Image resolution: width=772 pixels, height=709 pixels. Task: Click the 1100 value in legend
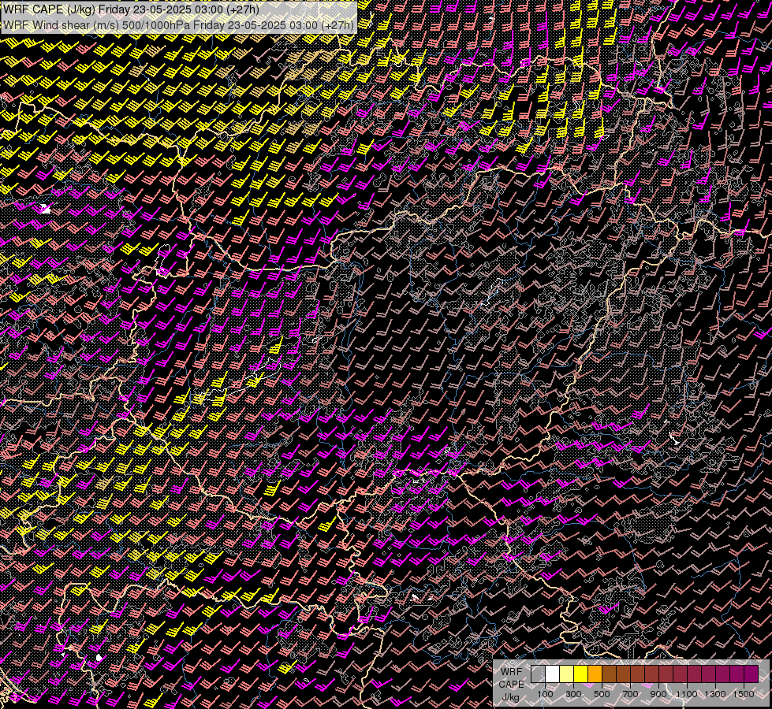pos(686,694)
